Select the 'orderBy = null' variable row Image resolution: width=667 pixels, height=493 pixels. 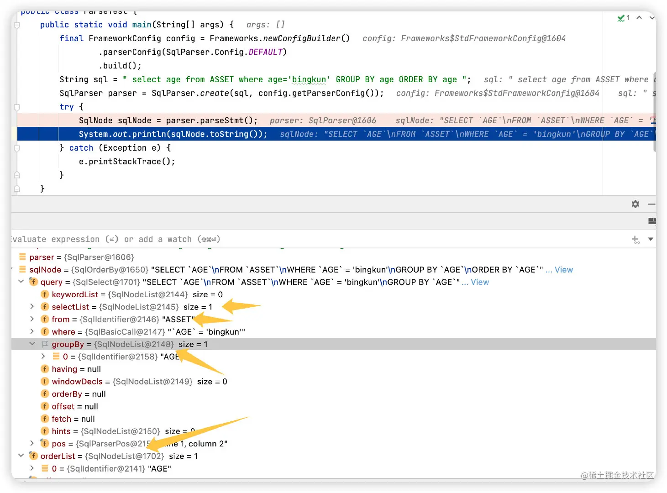click(334, 394)
